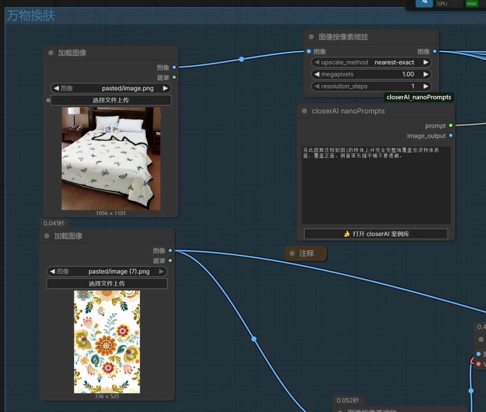Collapse the 图像按像素缩放 node via its title dot
The image size is (486, 412).
pyautogui.click(x=311, y=36)
